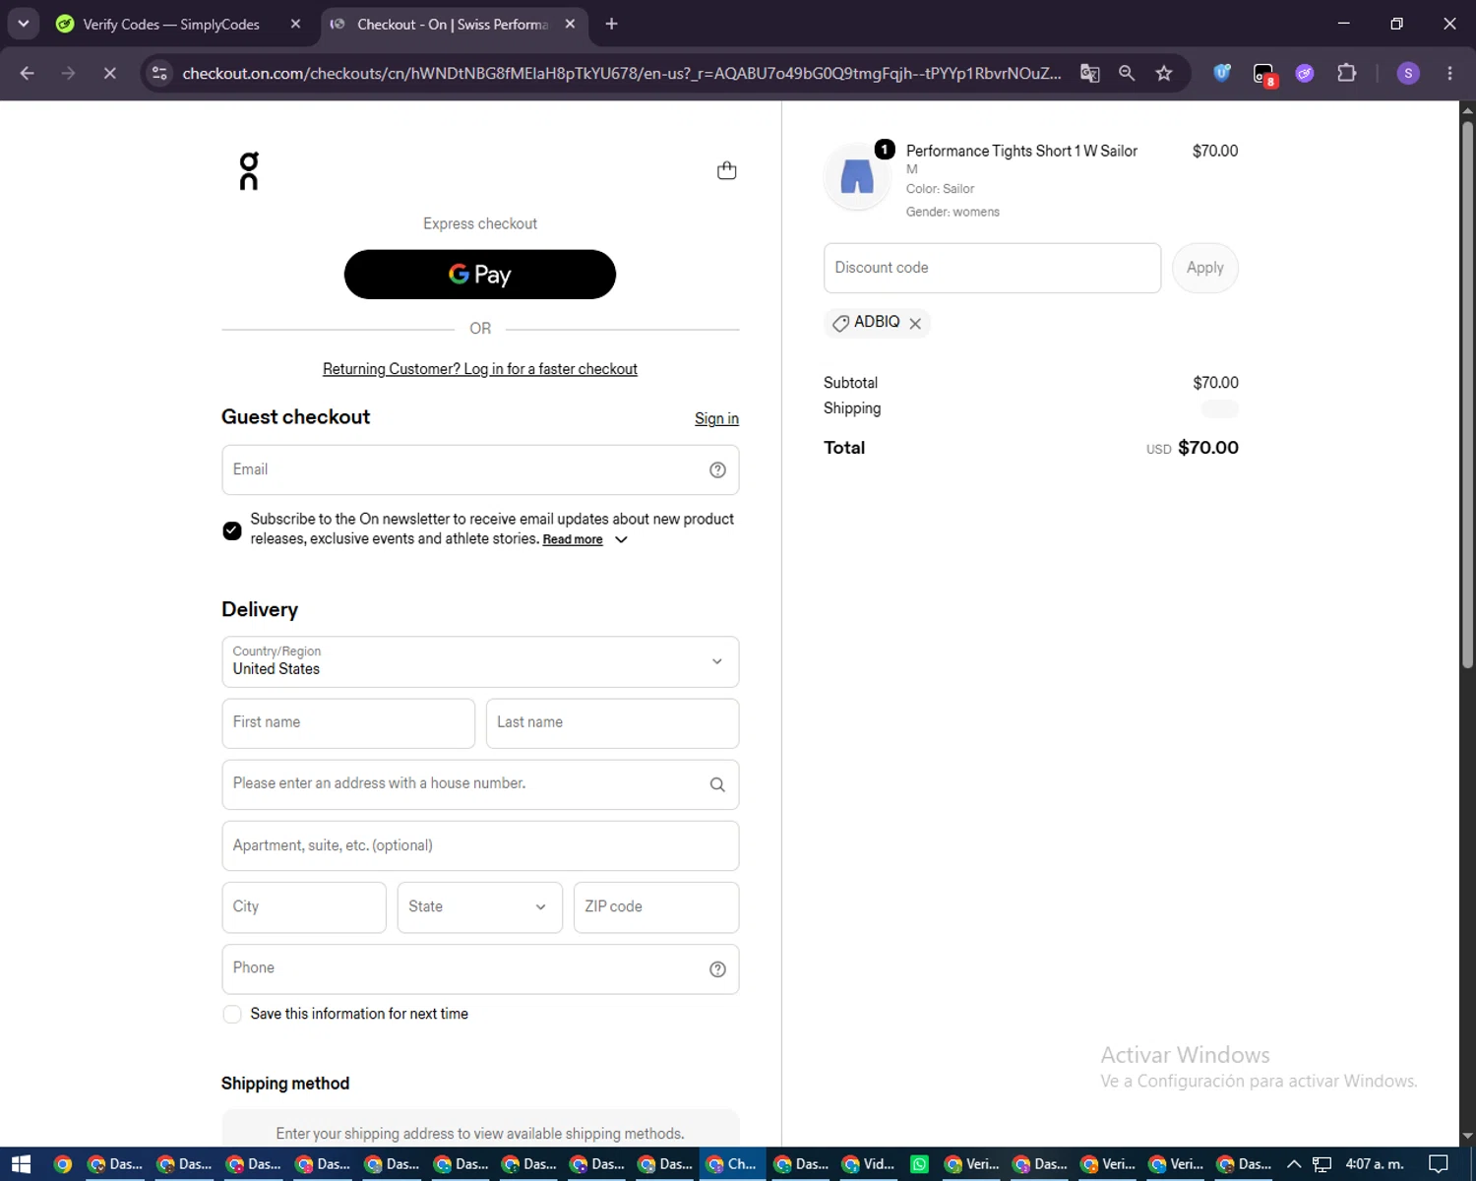Remove the ADBIQ discount code
The image size is (1476, 1181).
coord(915,323)
